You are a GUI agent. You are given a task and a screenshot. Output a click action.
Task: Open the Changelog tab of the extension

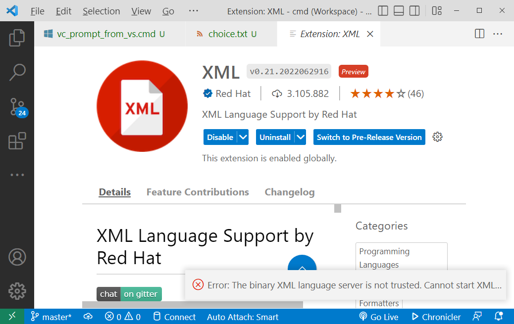290,192
